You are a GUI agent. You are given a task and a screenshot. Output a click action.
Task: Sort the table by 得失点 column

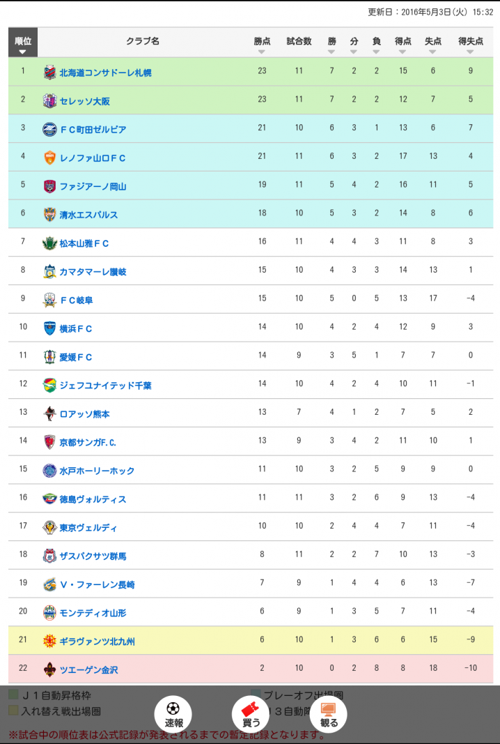coord(470,44)
